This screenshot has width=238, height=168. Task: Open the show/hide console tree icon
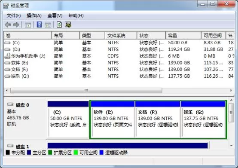click(x=28, y=25)
